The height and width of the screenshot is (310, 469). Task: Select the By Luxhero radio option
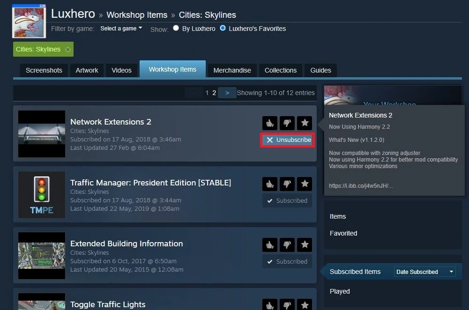pyautogui.click(x=176, y=28)
